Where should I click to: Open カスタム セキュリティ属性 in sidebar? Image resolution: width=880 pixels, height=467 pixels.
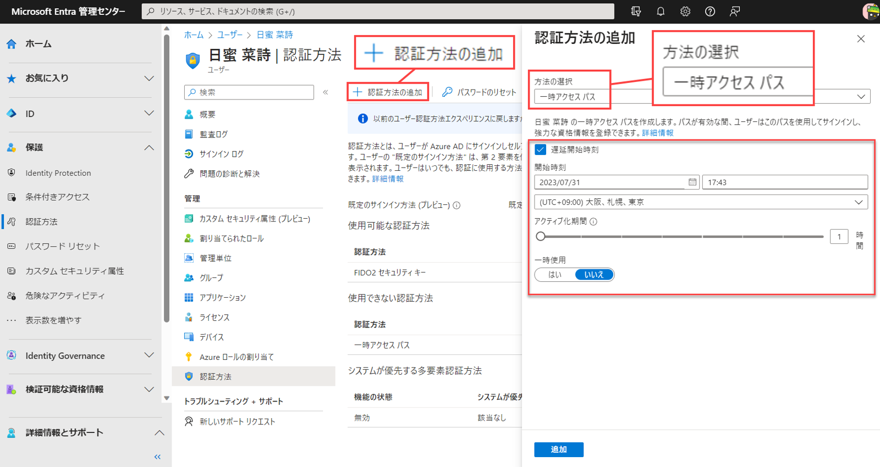(75, 271)
